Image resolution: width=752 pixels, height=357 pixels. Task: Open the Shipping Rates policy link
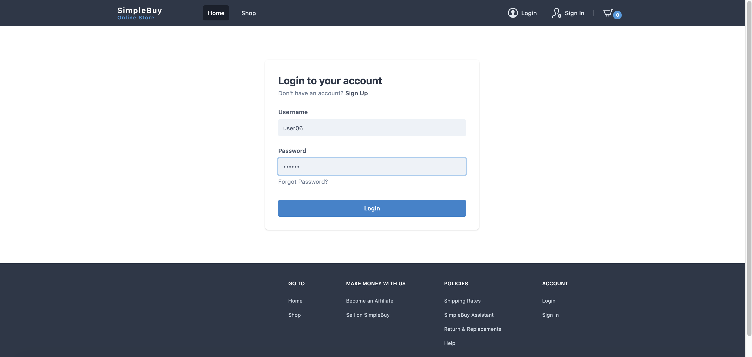[x=462, y=301]
